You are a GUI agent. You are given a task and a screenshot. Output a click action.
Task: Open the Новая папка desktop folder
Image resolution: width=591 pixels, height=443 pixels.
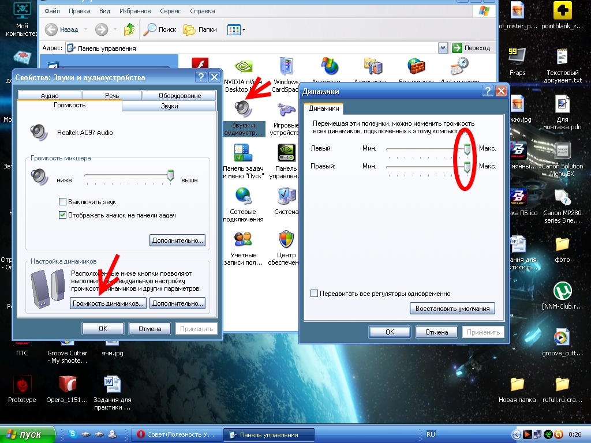[517, 390]
